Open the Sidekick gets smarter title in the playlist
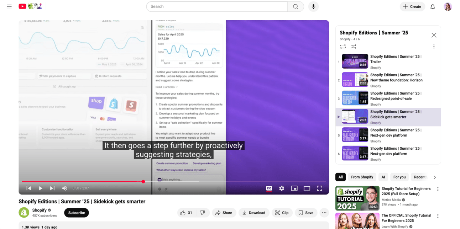 pos(396,114)
